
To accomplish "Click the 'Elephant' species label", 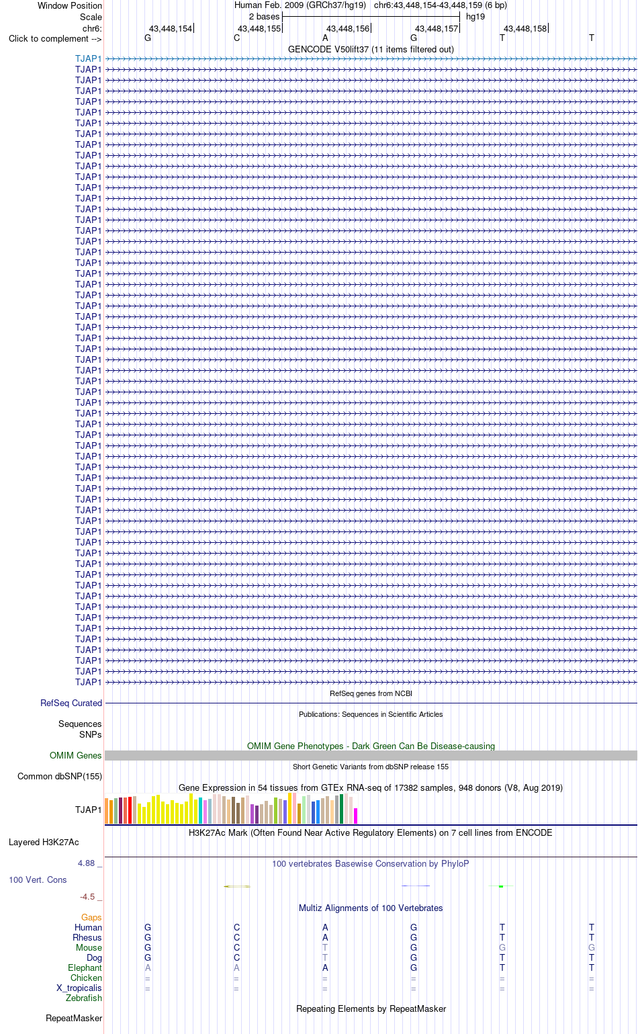I will (x=85, y=967).
